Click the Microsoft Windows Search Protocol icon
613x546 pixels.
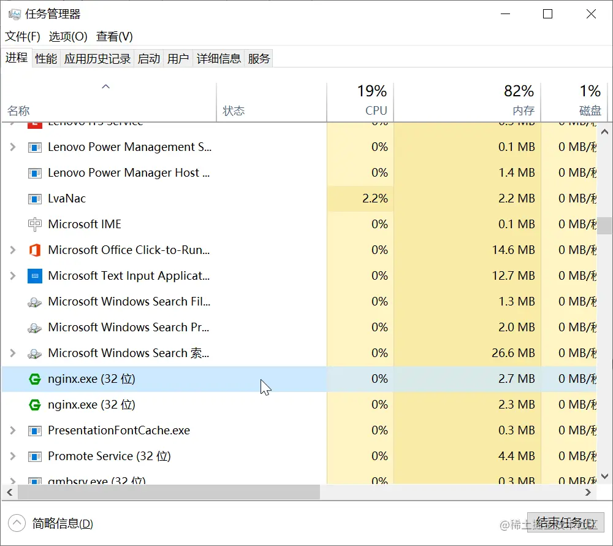pyautogui.click(x=35, y=328)
